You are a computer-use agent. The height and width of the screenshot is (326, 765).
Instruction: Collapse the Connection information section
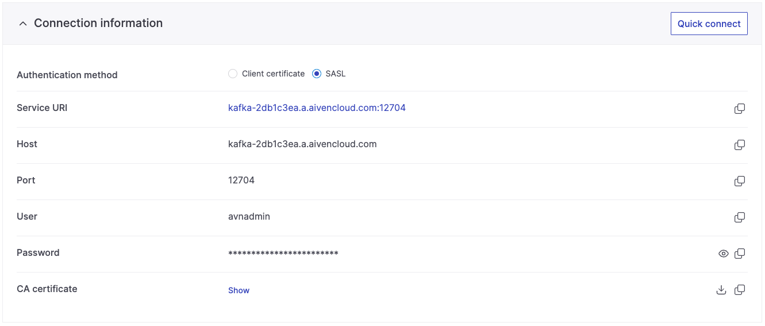pos(23,24)
